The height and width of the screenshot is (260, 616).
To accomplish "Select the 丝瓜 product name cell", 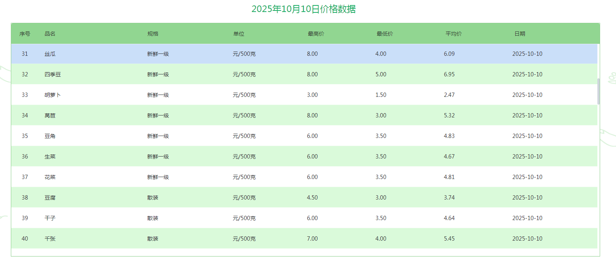I will pos(50,54).
